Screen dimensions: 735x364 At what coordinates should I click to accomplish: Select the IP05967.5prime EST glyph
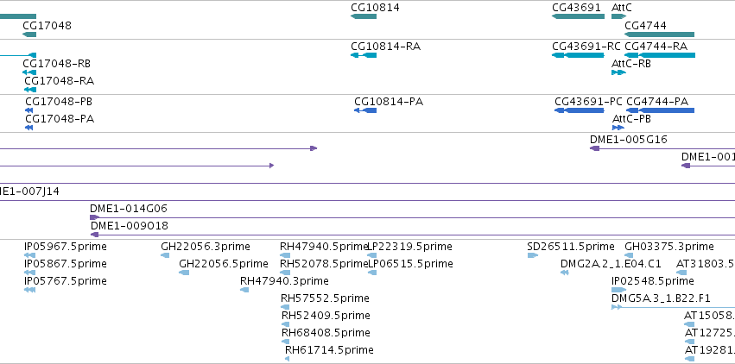[29, 255]
